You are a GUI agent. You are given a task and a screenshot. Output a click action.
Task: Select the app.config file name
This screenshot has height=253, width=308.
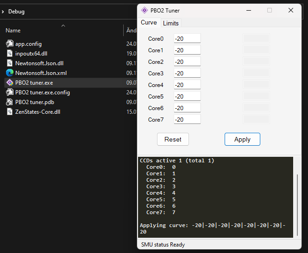(x=28, y=44)
